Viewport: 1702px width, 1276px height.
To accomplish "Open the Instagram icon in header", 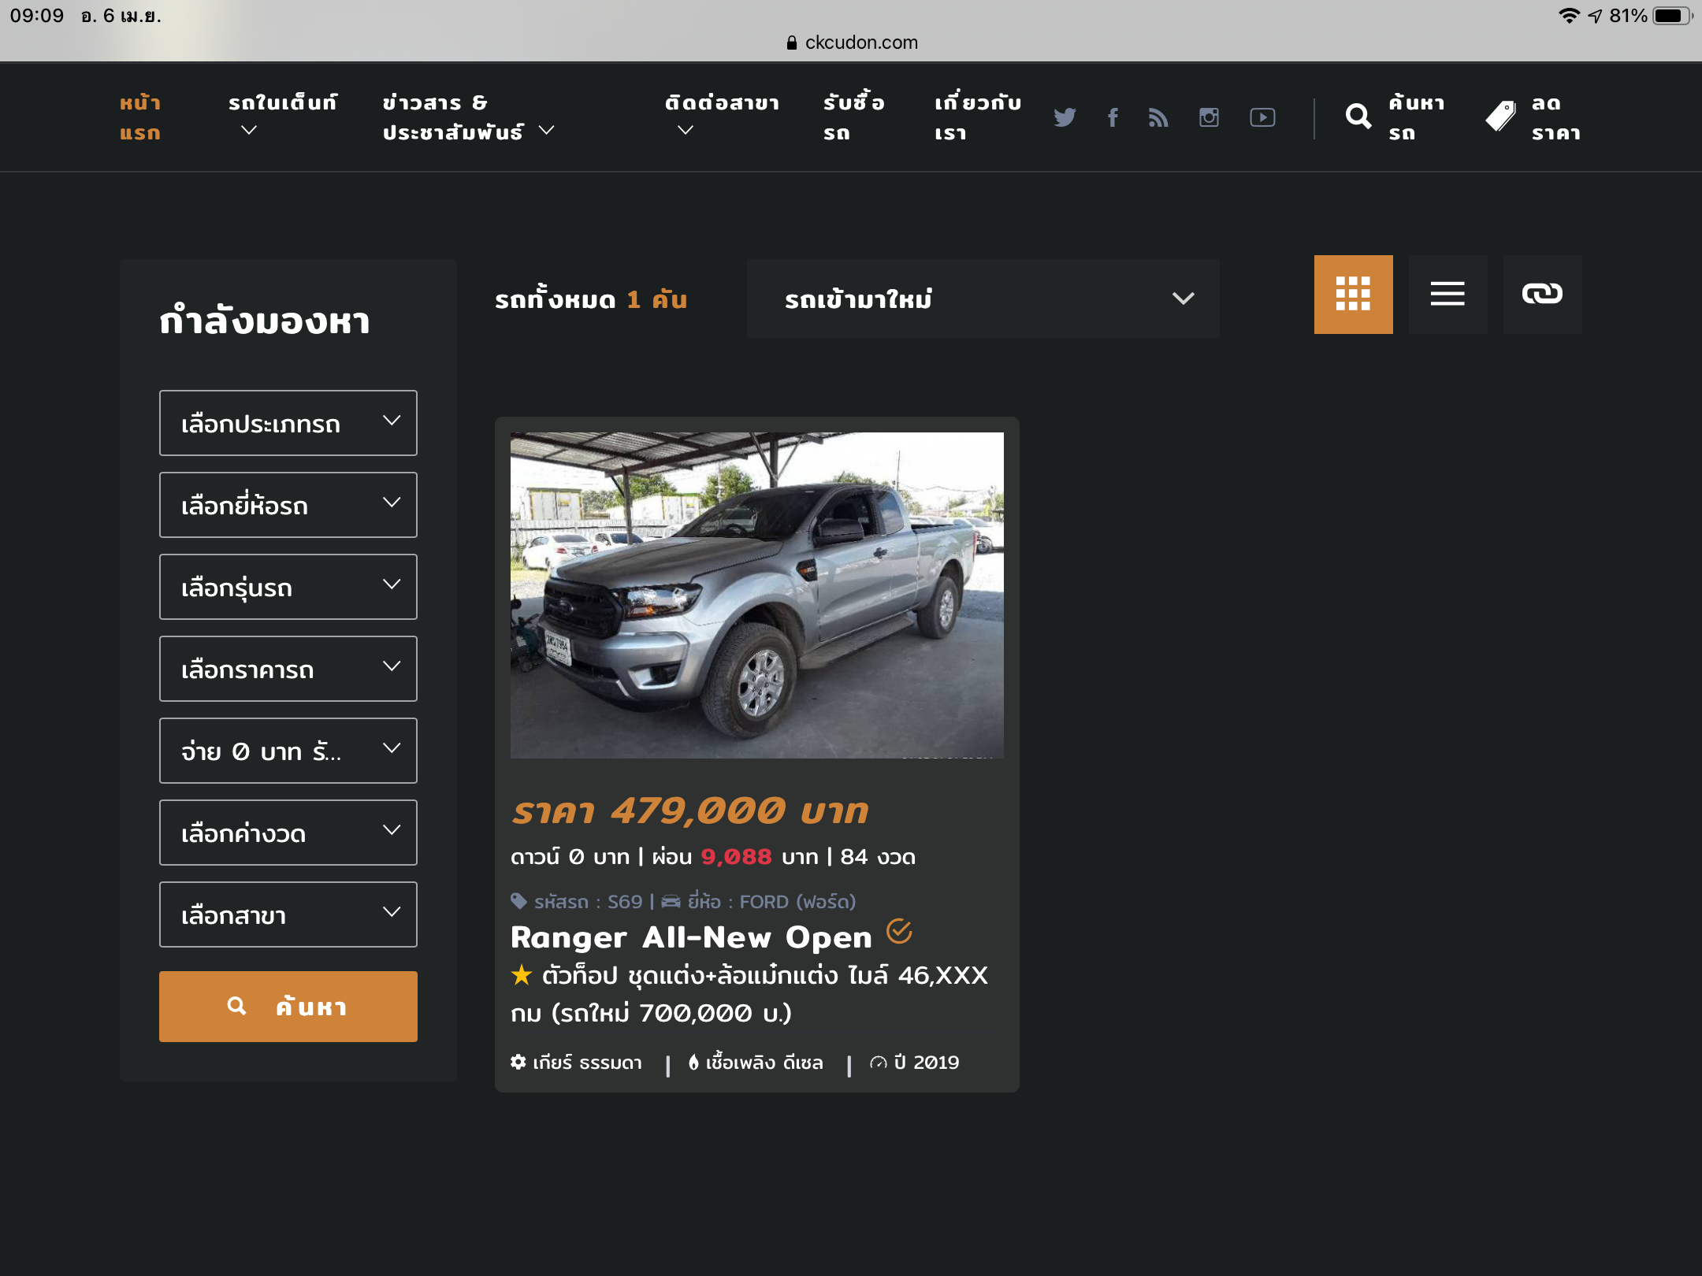I will [x=1209, y=117].
